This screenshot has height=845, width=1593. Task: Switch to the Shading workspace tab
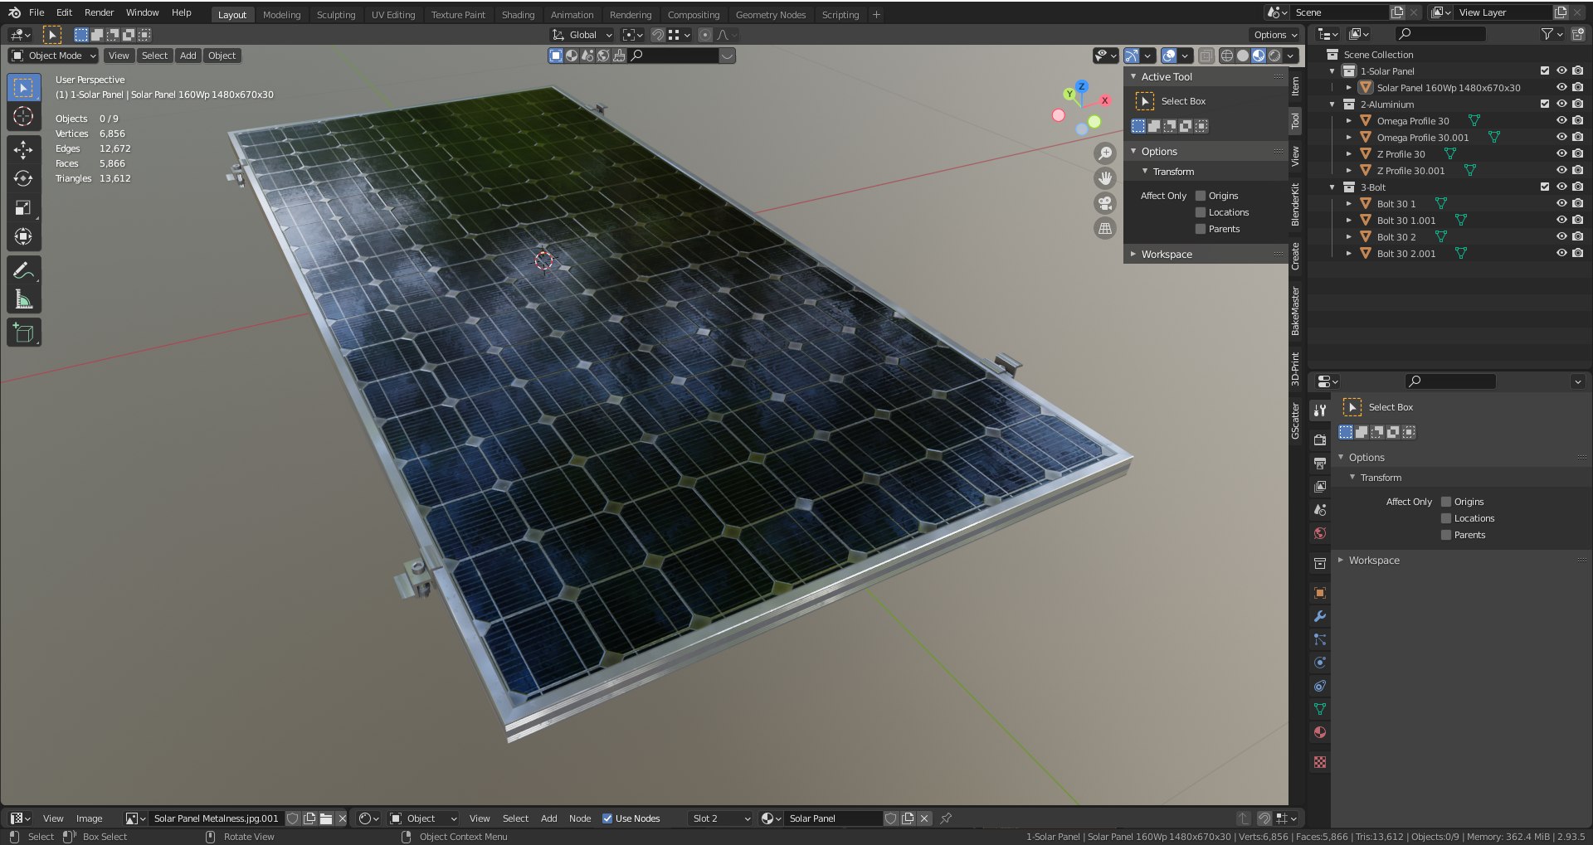(x=518, y=15)
